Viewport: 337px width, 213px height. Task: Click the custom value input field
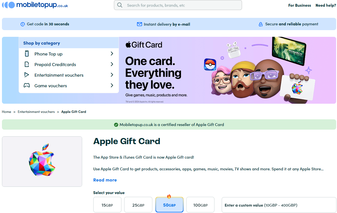279,205
